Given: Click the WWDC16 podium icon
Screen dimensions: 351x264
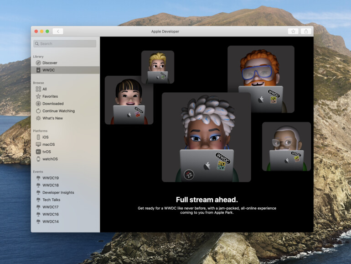Looking at the screenshot, I should [x=38, y=214].
